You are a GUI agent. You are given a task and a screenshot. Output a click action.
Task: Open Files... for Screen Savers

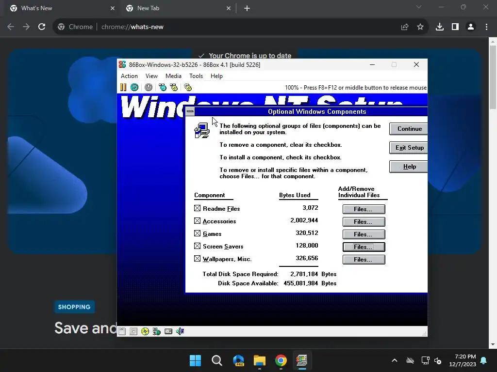(364, 247)
